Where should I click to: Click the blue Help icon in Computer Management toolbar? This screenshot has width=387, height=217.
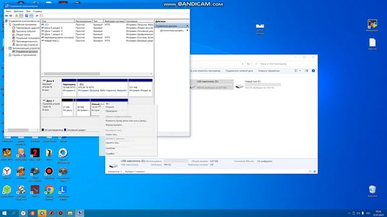pos(27,16)
